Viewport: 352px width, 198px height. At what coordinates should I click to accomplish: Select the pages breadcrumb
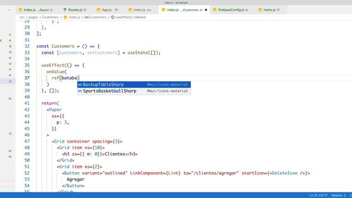coord(33,17)
